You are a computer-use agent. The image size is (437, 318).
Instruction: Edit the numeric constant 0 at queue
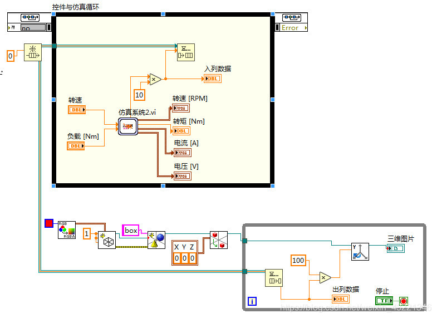click(x=11, y=56)
